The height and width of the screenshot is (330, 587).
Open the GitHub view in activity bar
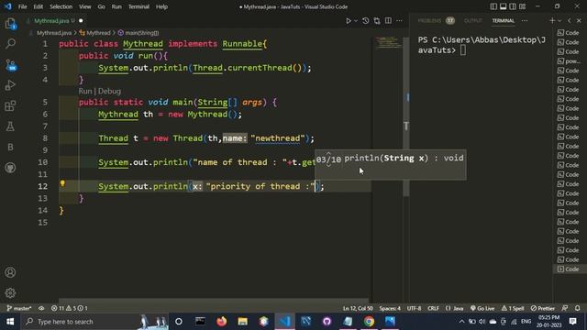coord(10,168)
